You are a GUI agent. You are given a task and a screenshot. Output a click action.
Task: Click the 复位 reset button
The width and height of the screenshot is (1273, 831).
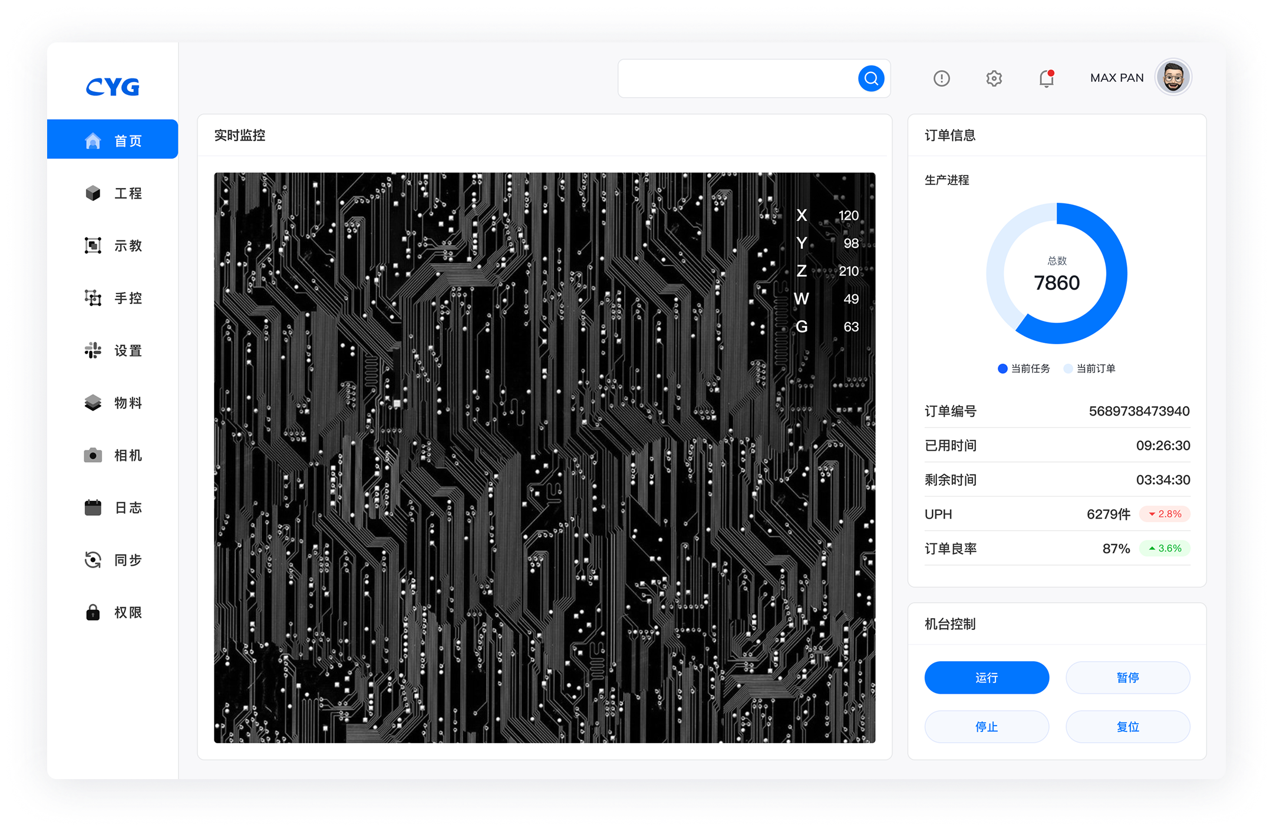1127,726
